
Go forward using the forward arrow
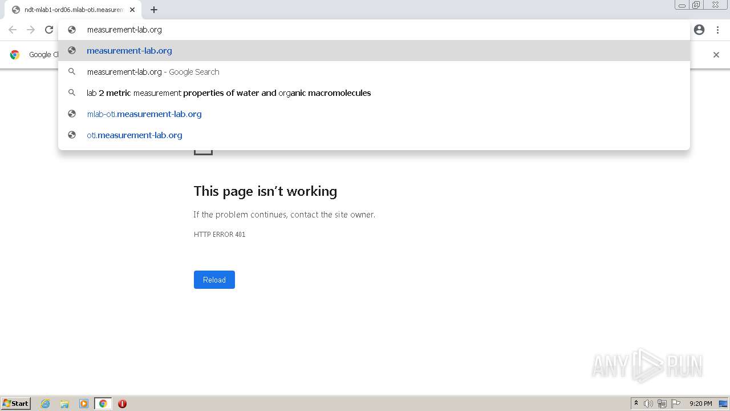click(x=31, y=30)
